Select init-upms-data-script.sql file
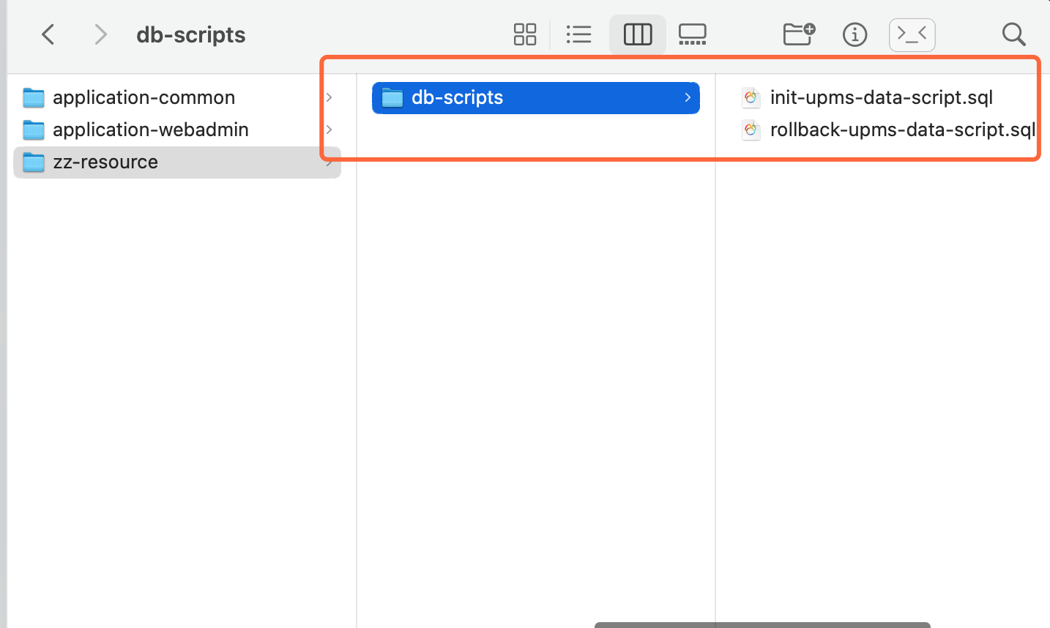Viewport: 1050px width, 628px height. 881,97
